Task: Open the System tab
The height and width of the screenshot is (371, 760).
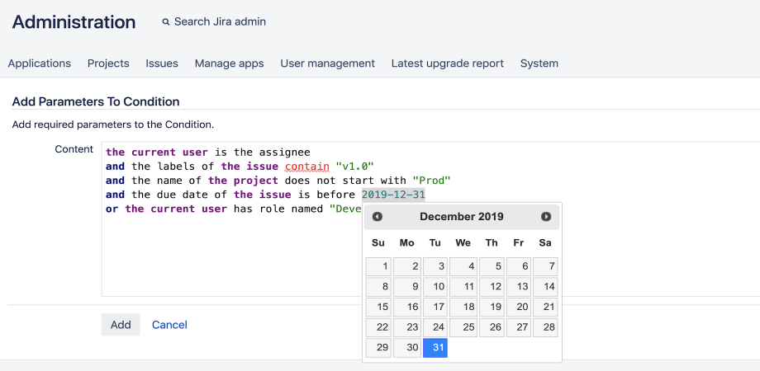Action: coord(539,63)
